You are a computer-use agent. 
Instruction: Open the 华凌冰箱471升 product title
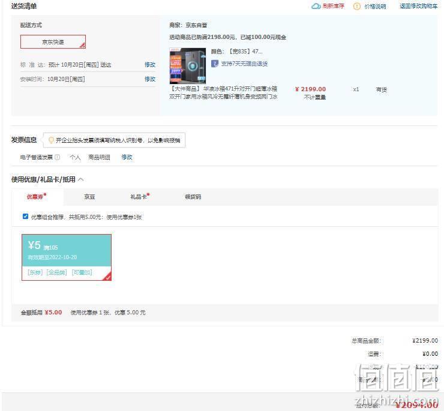[x=223, y=92]
